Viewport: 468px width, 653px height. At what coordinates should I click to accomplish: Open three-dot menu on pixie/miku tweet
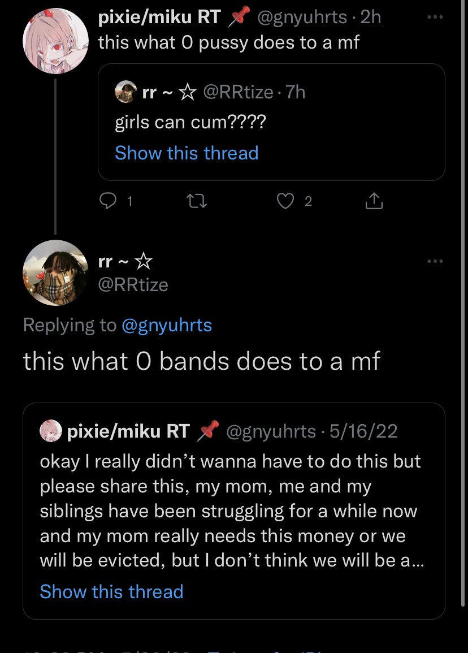435,18
